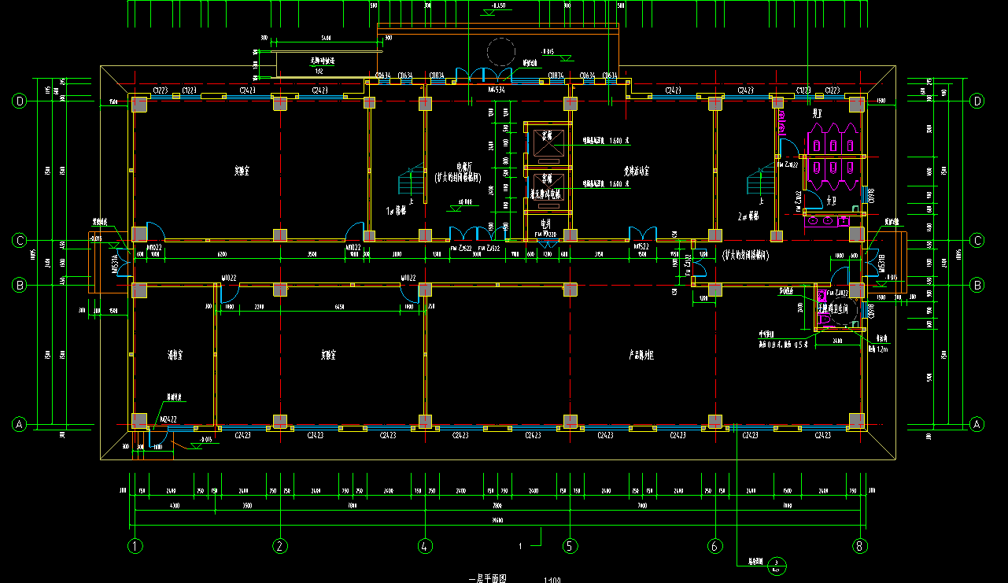
Task: Click the gray column at axis A-1 intersection
Action: [138, 420]
